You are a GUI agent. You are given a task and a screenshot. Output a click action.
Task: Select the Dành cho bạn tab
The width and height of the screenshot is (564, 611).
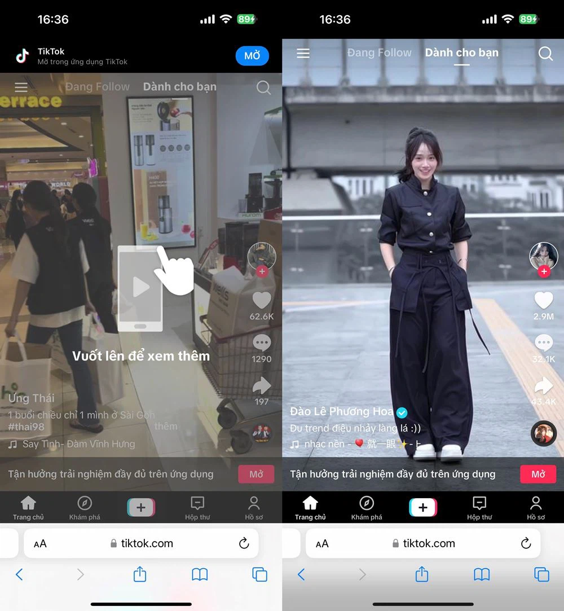(461, 52)
